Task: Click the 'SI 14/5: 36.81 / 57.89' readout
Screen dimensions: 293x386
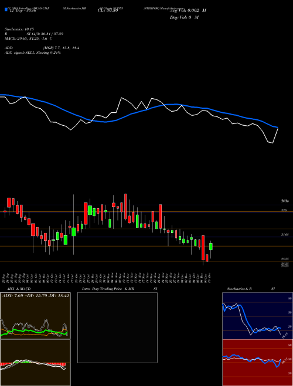Action: coord(45,34)
